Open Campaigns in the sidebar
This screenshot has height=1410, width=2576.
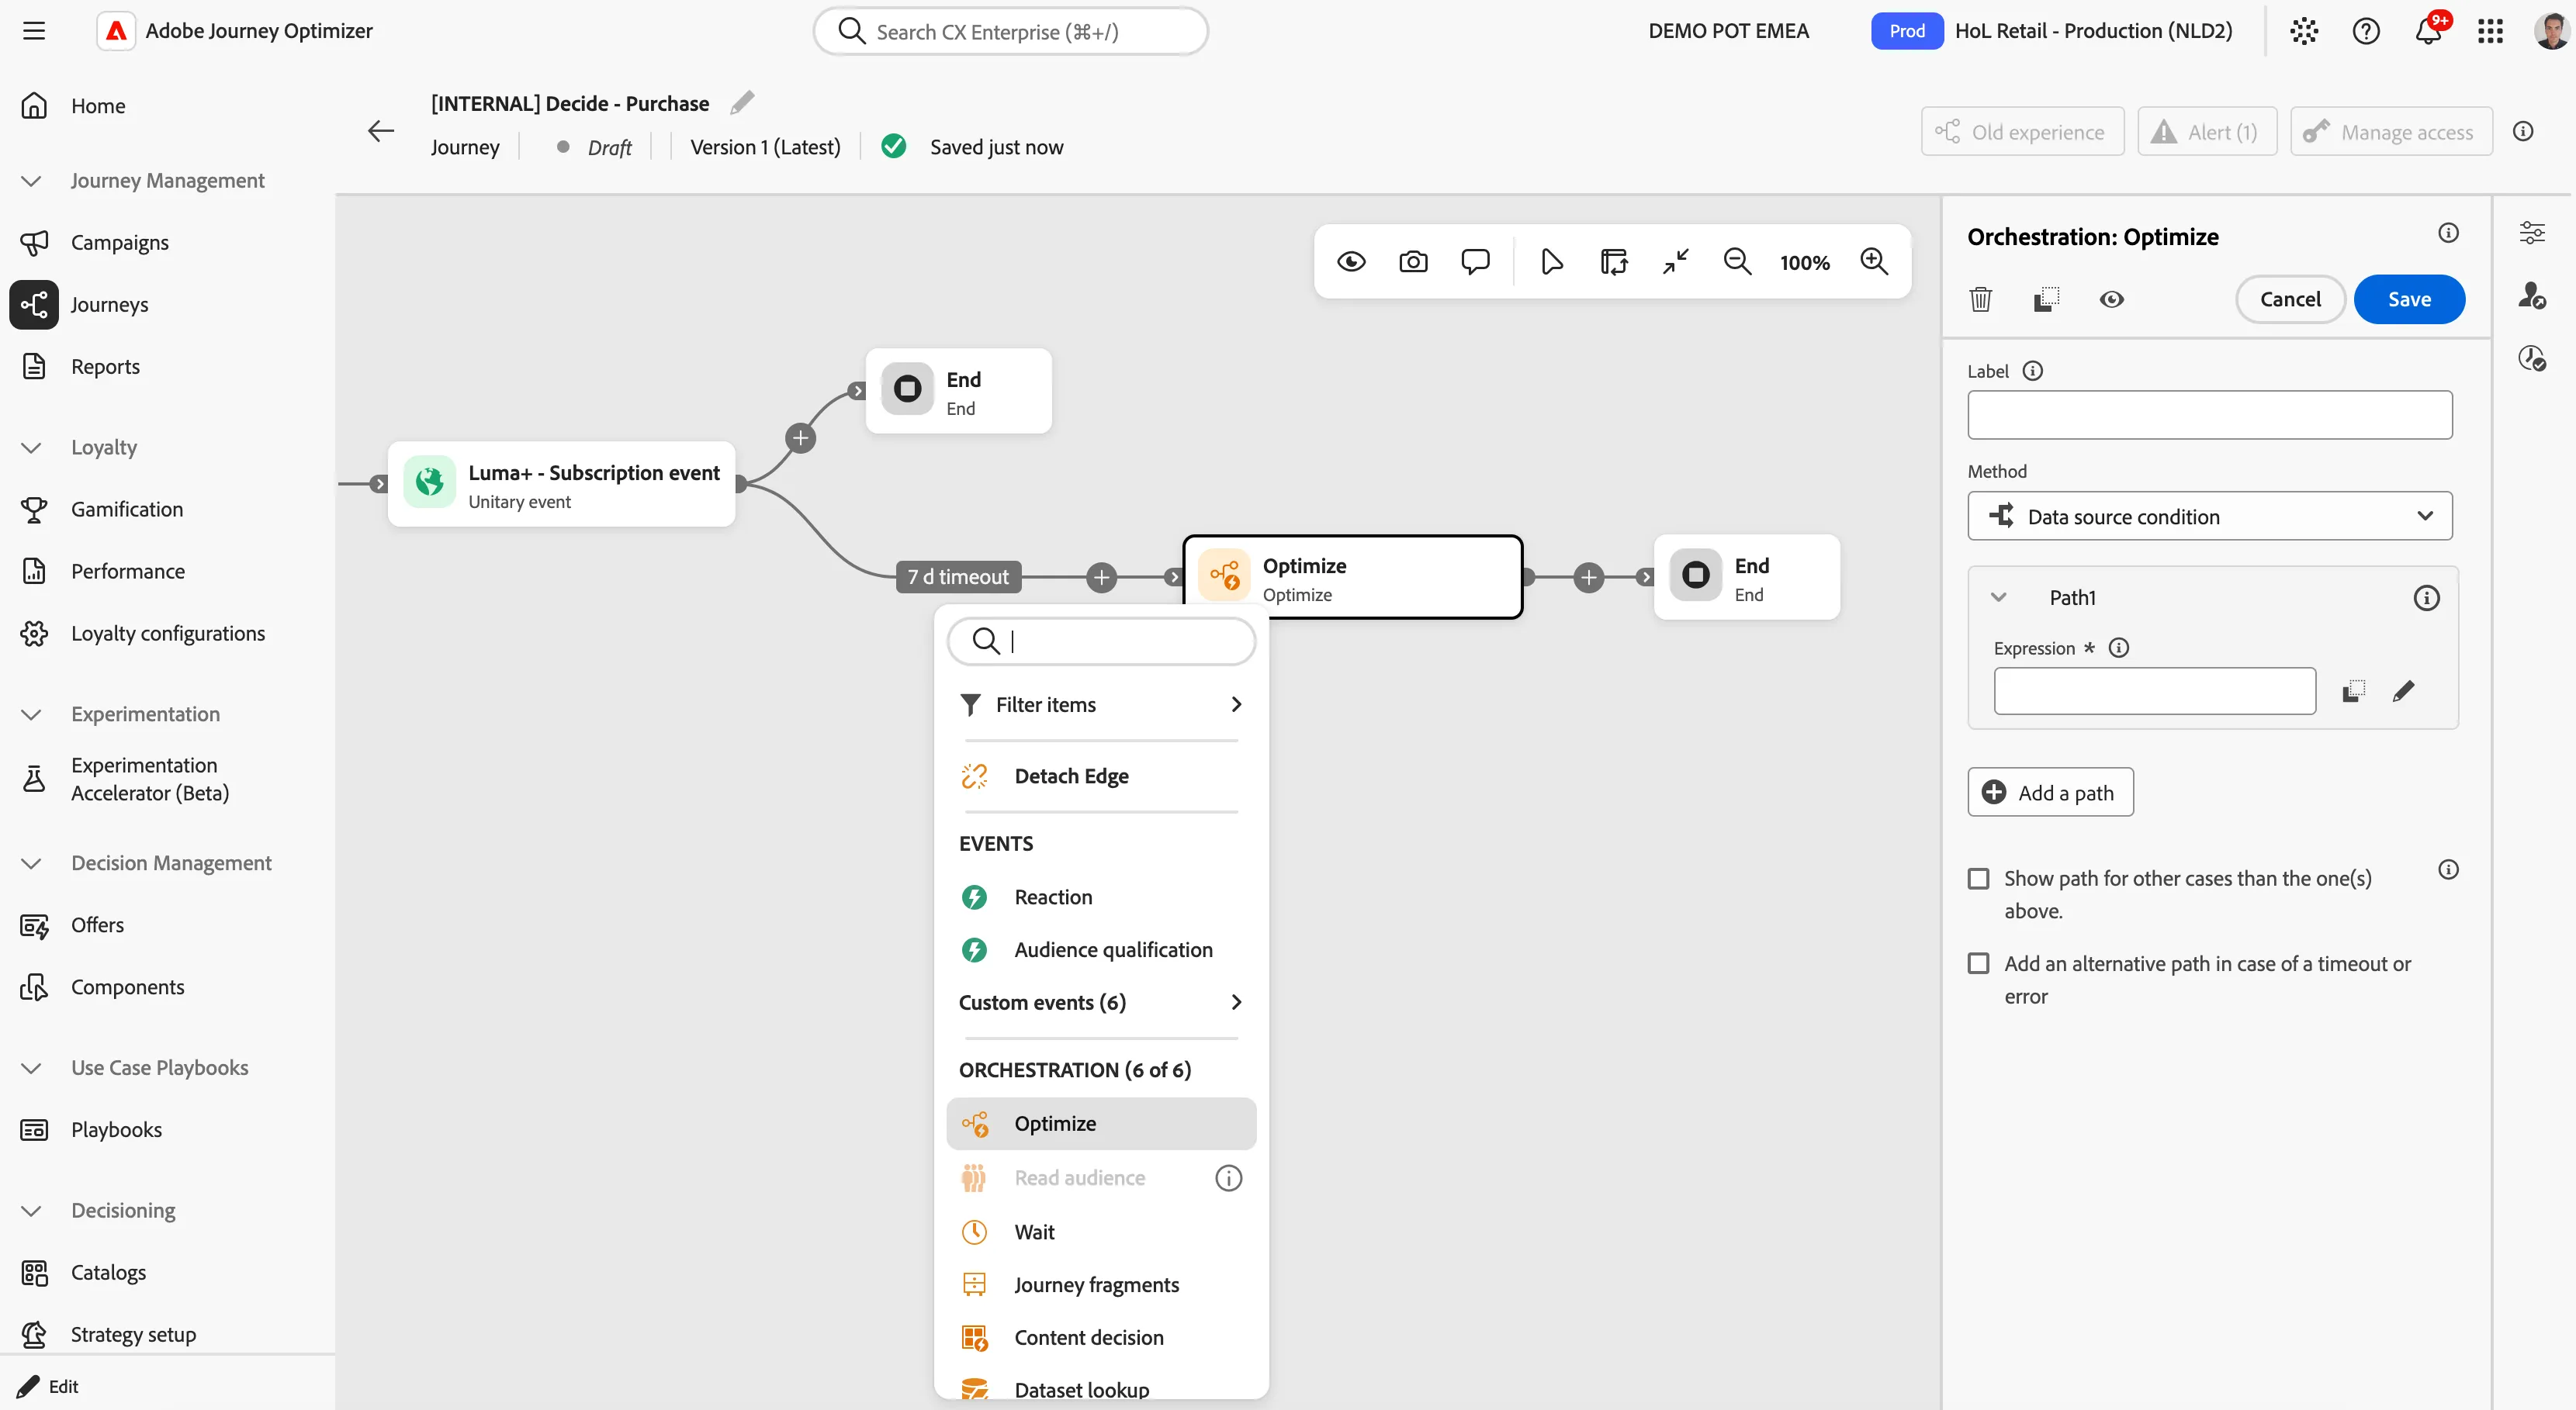click(x=119, y=243)
